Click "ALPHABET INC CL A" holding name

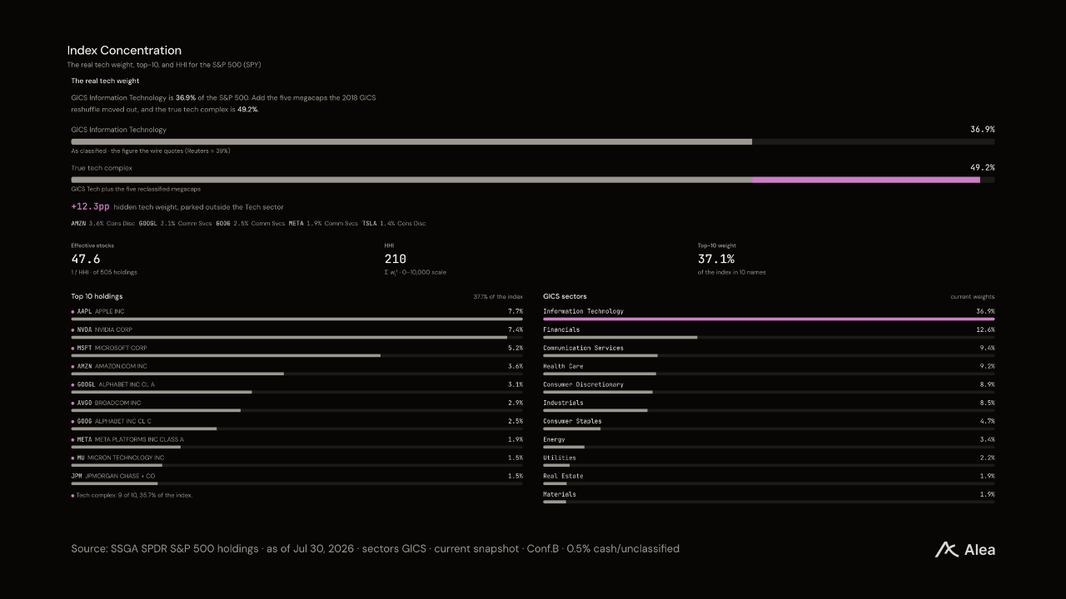click(127, 384)
